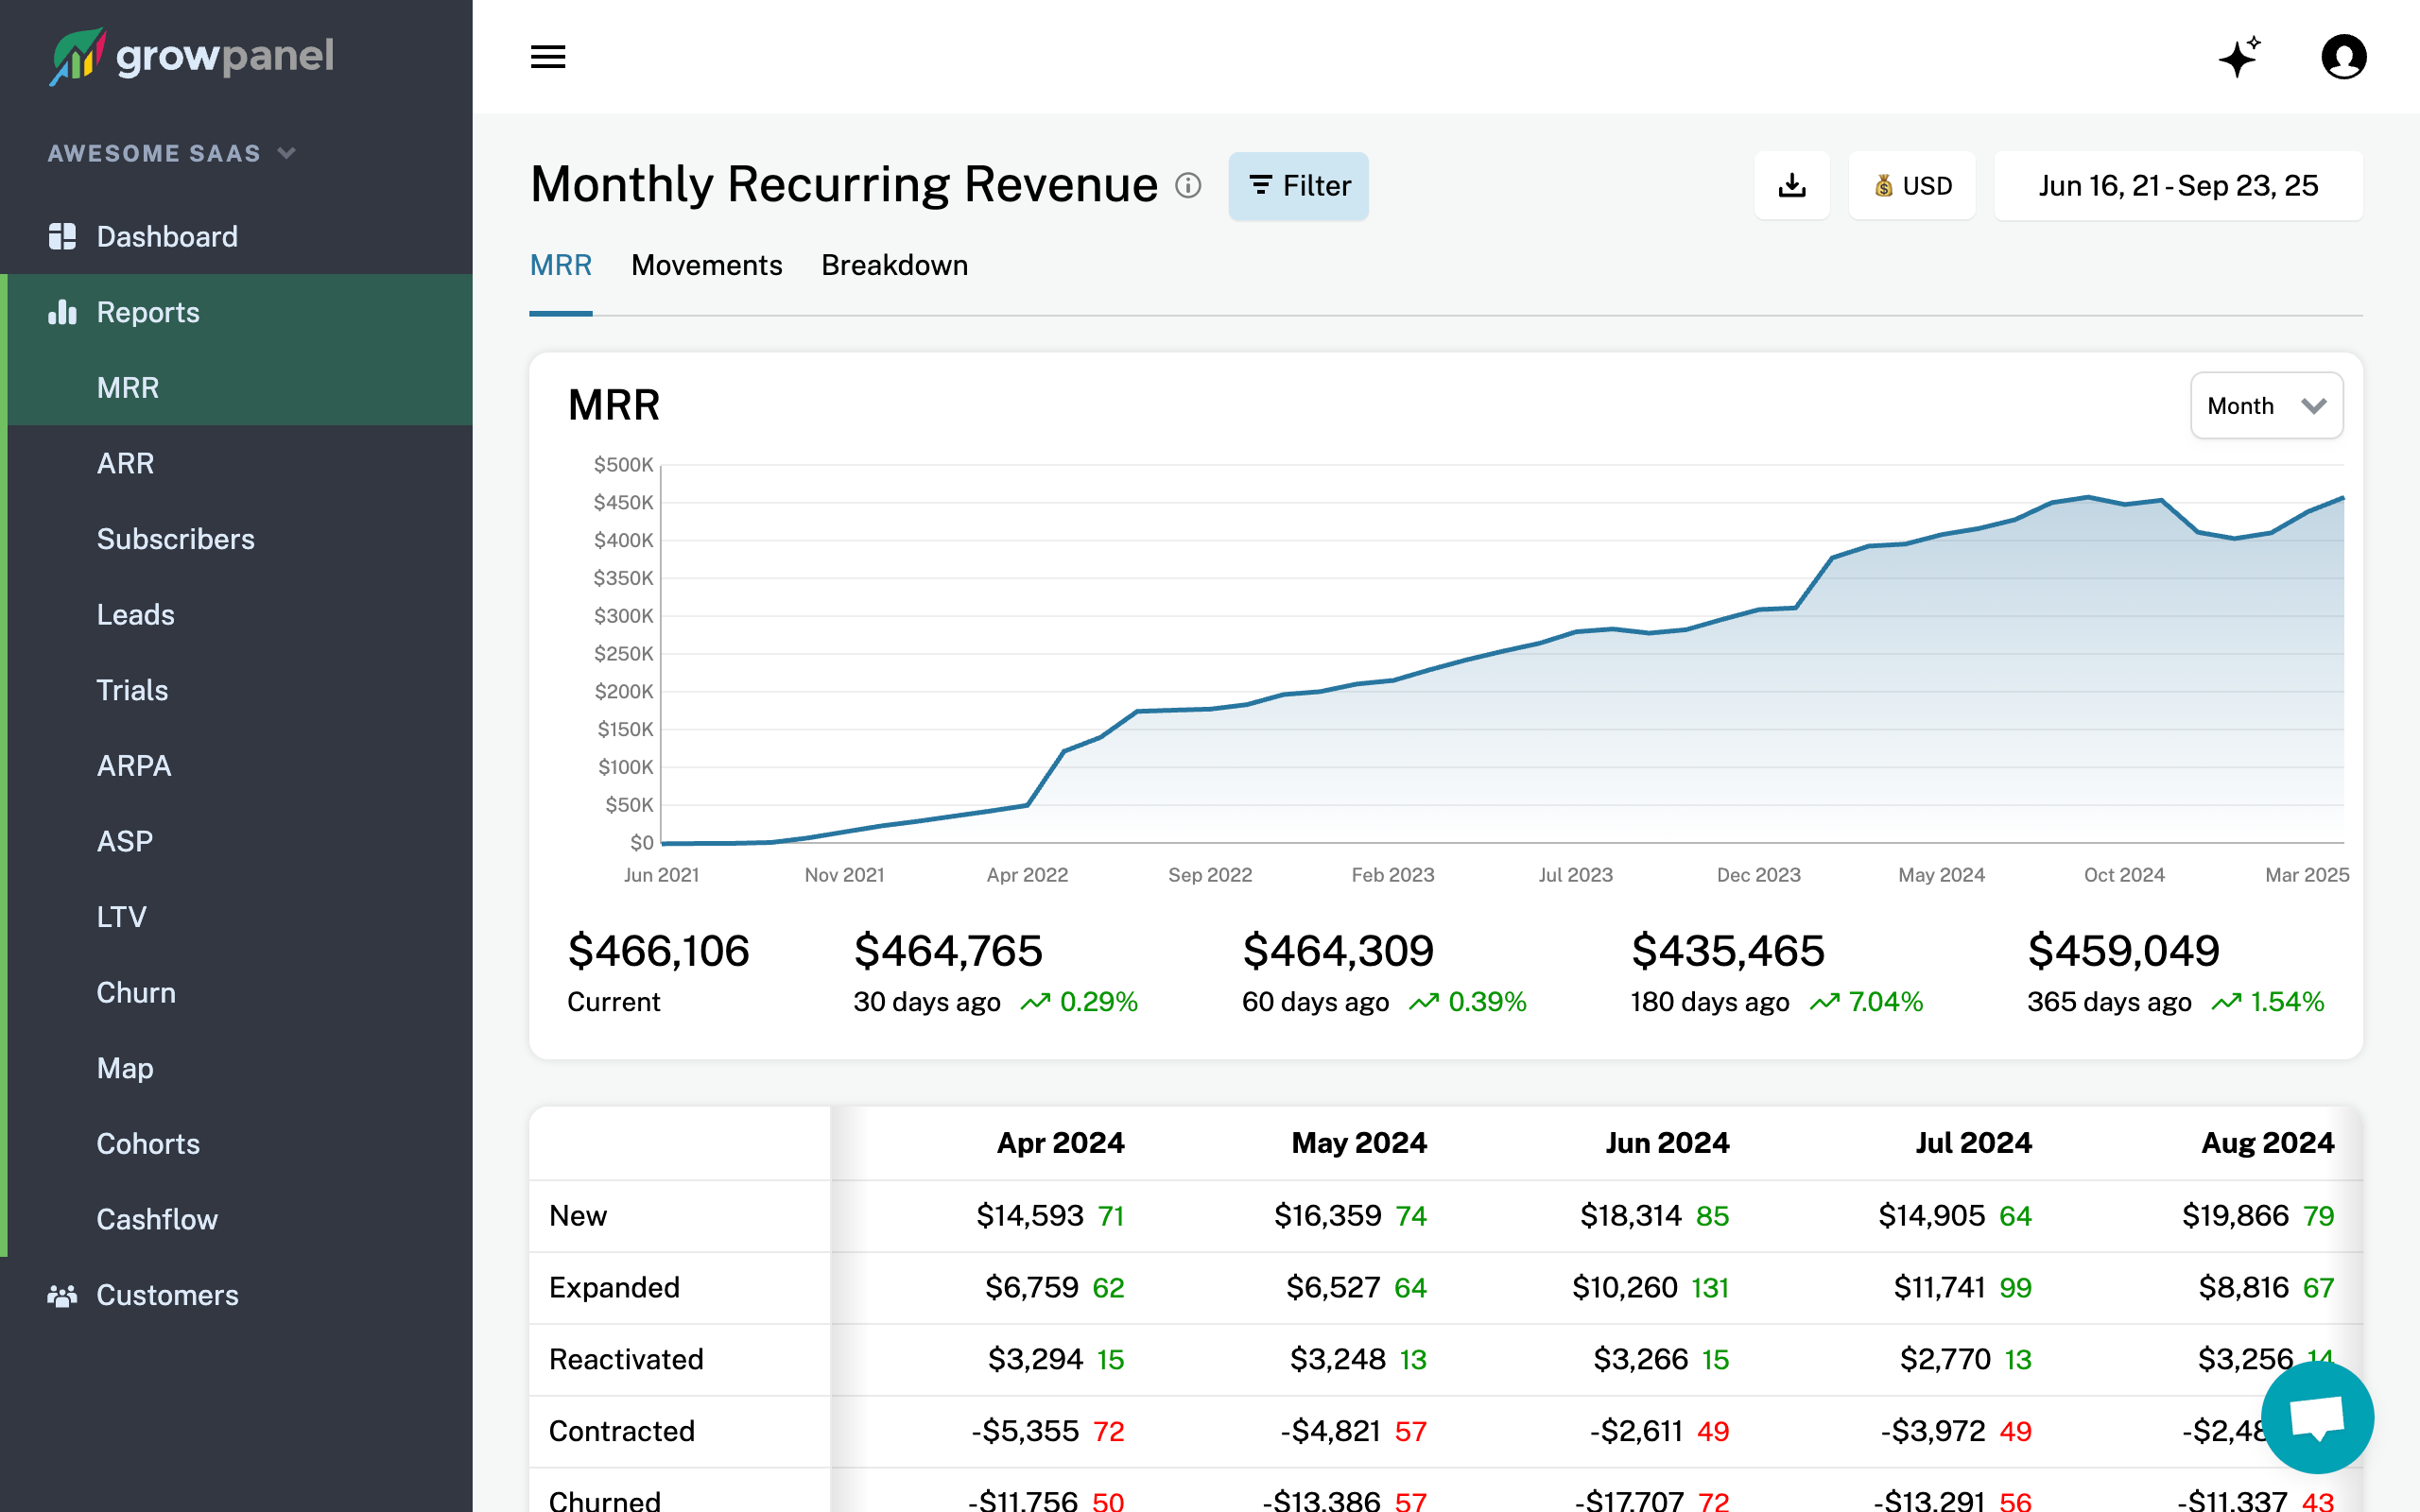2420x1512 pixels.
Task: Open the Breakdown tab
Action: [894, 265]
